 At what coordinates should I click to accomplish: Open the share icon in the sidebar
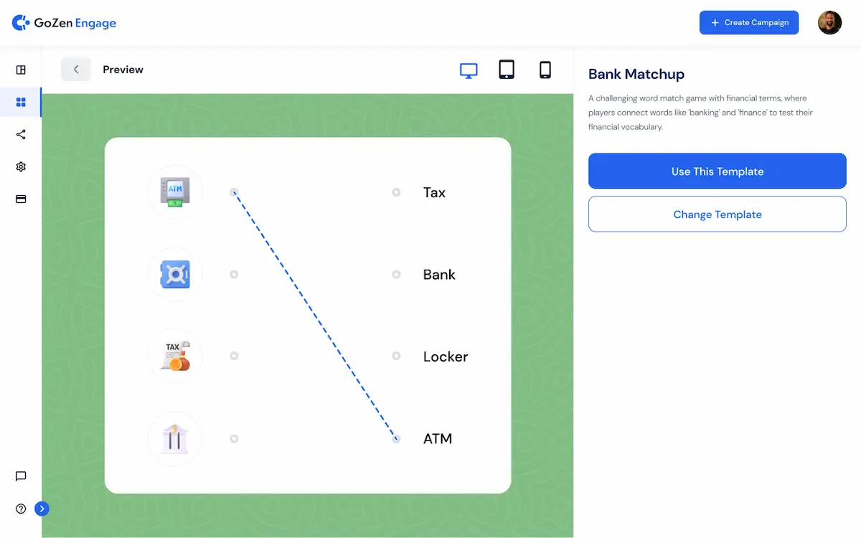point(20,134)
